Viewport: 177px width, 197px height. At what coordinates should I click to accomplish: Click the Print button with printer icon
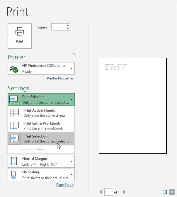[x=20, y=36]
